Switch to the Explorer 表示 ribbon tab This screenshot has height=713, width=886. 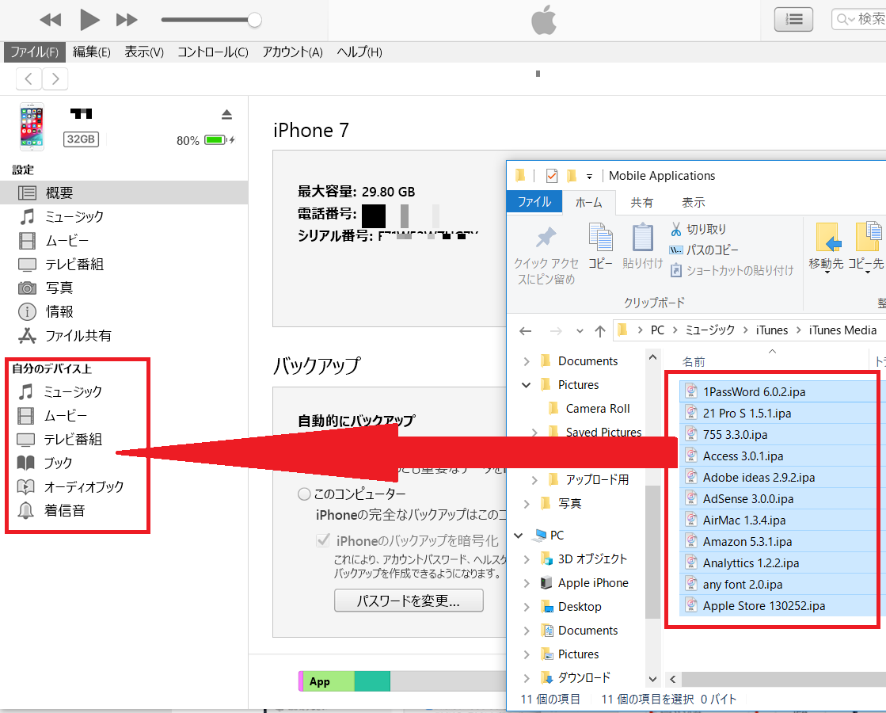(x=694, y=203)
